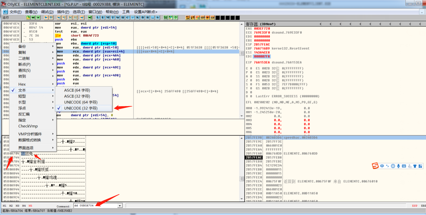
Task: Click in the Command input field
Action: click(x=95, y=206)
